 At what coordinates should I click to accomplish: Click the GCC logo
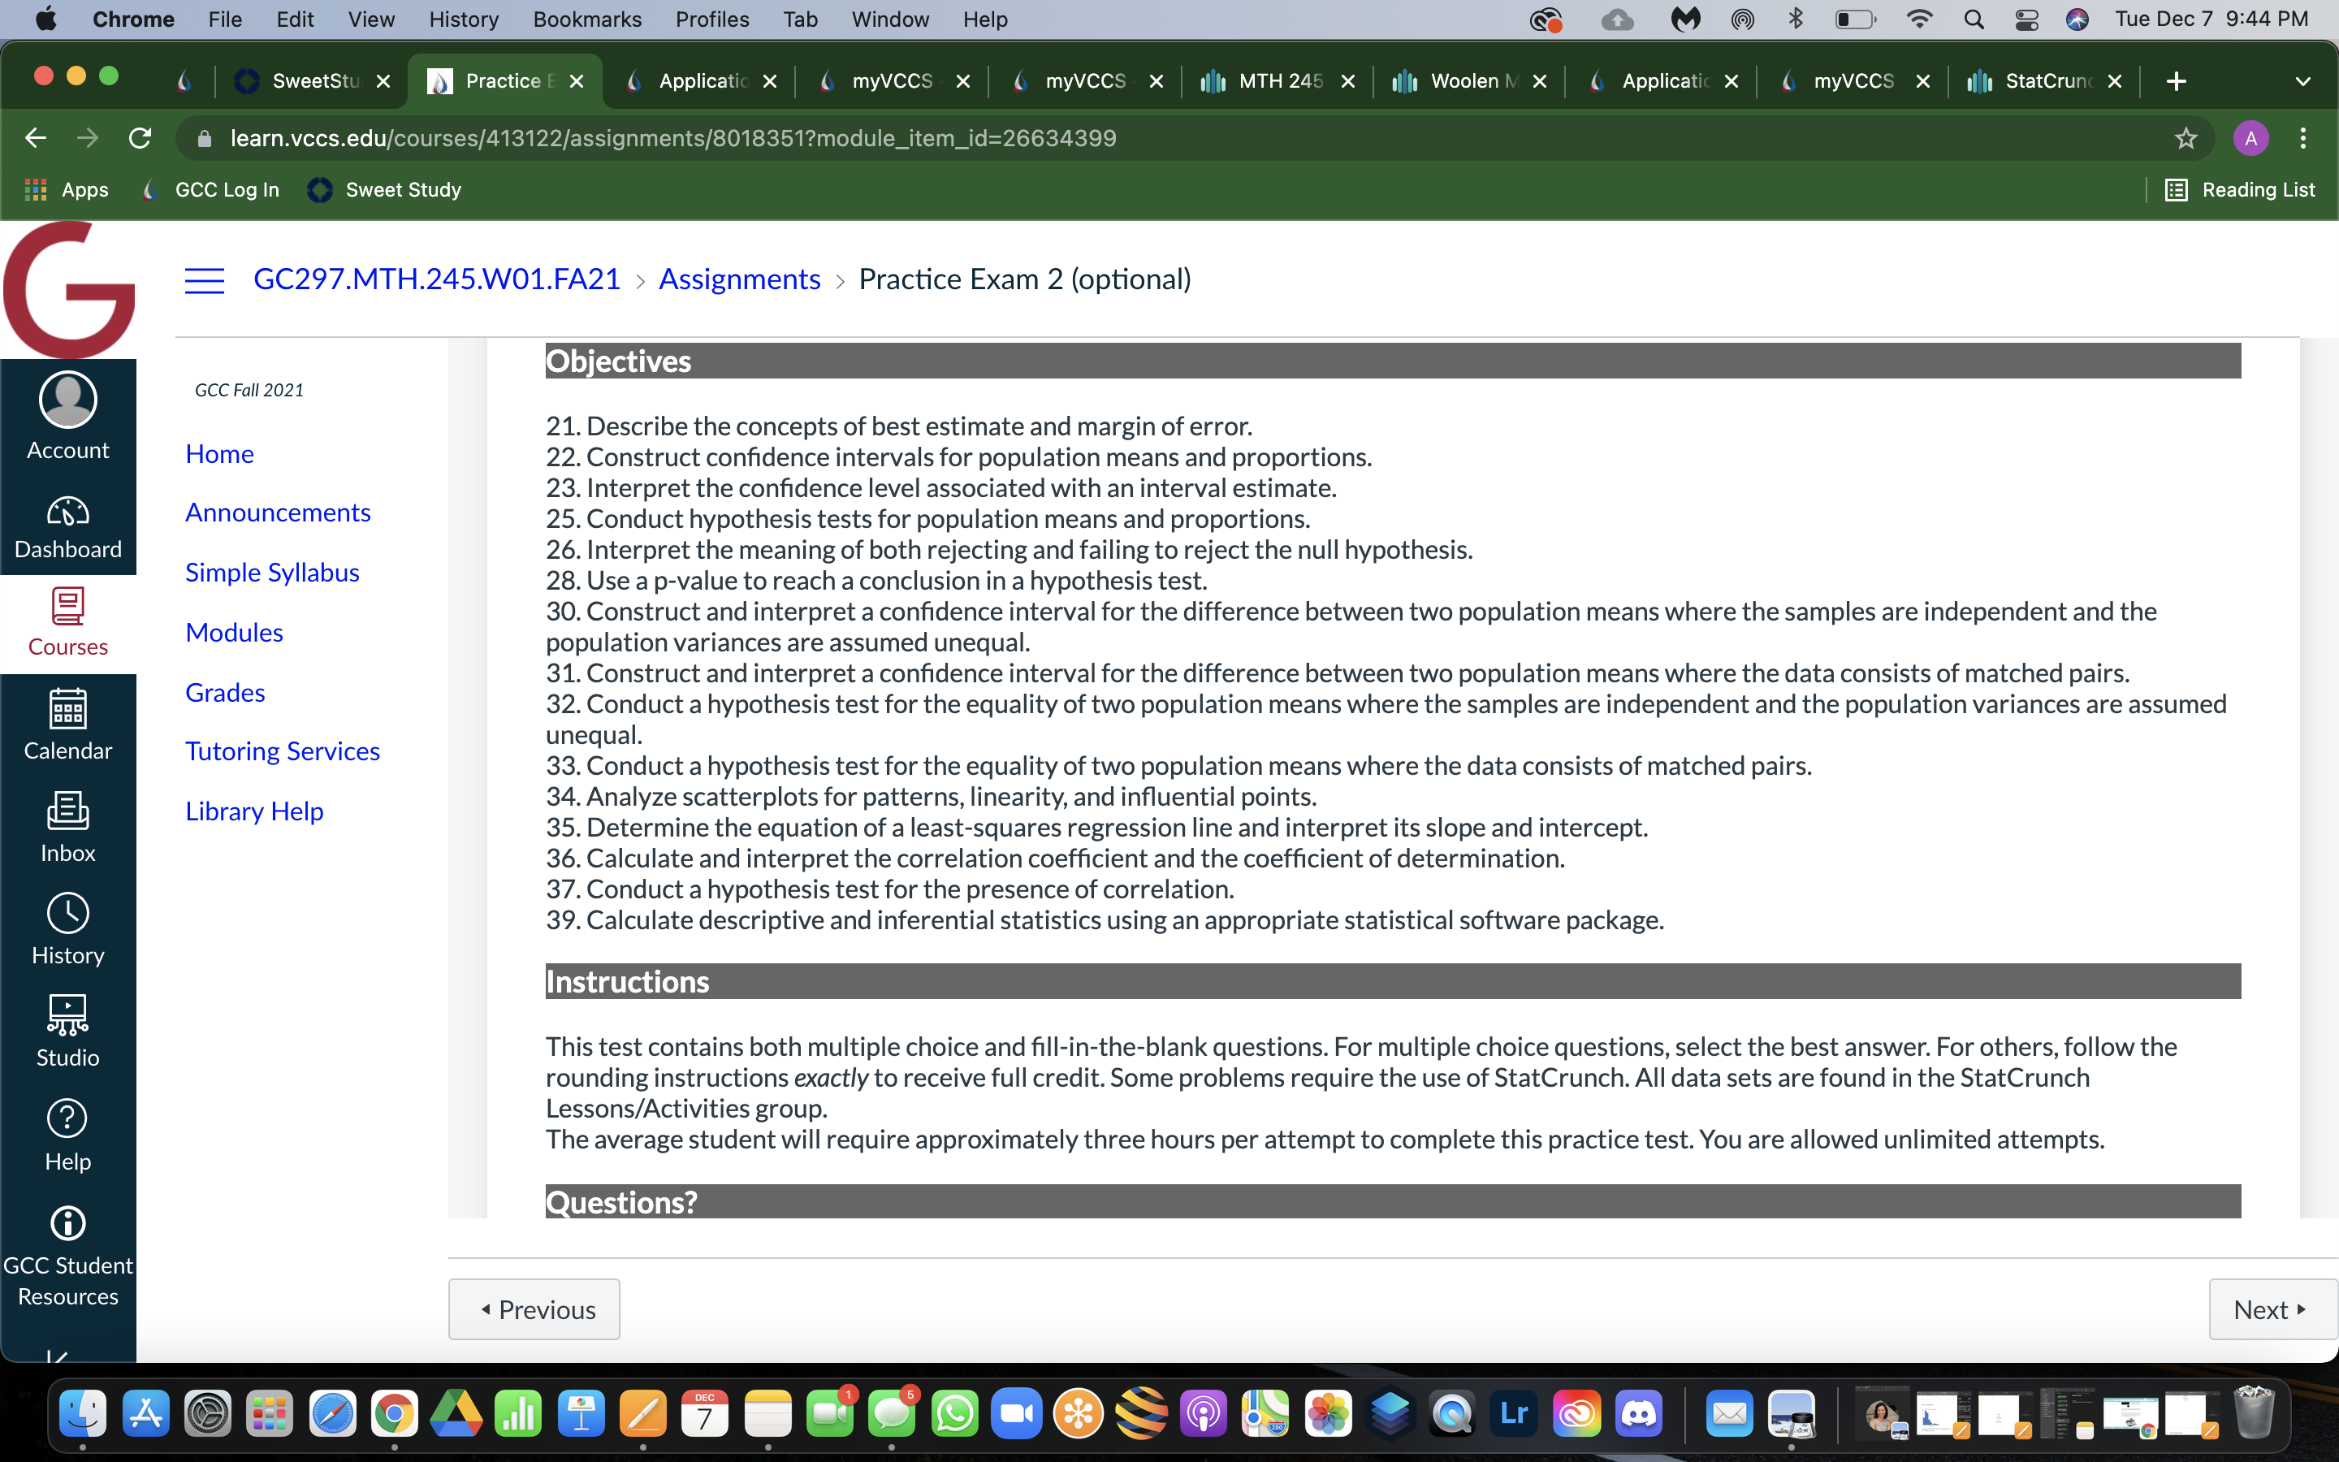coord(68,288)
